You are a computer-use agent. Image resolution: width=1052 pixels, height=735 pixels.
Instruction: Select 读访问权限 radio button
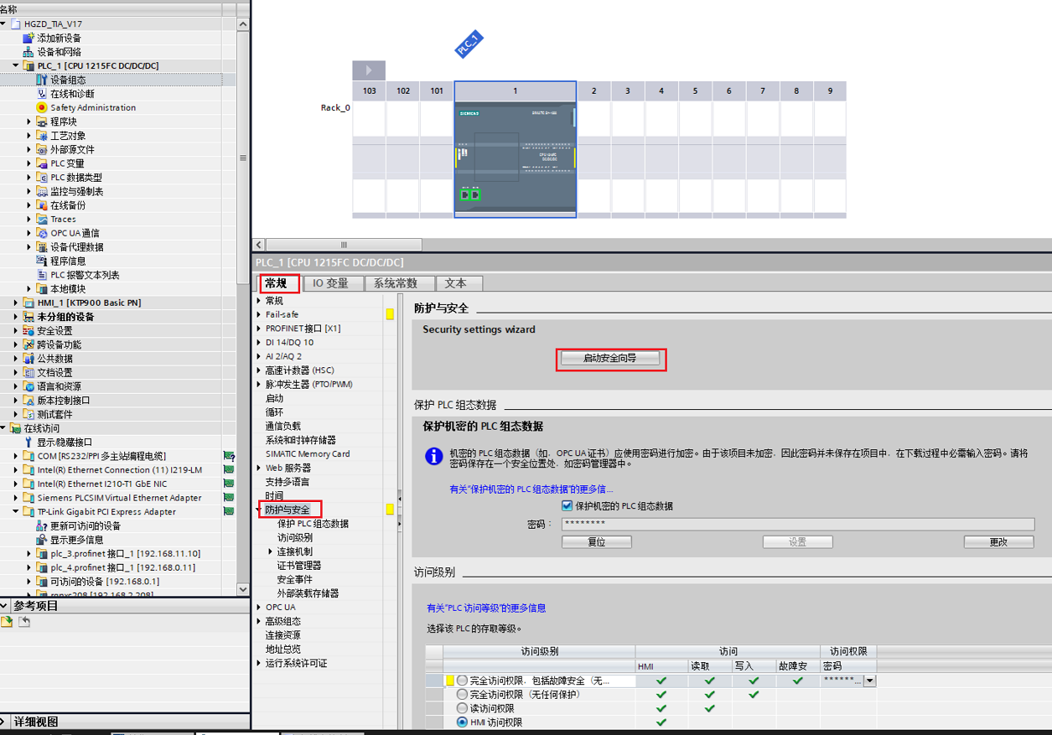tap(462, 708)
